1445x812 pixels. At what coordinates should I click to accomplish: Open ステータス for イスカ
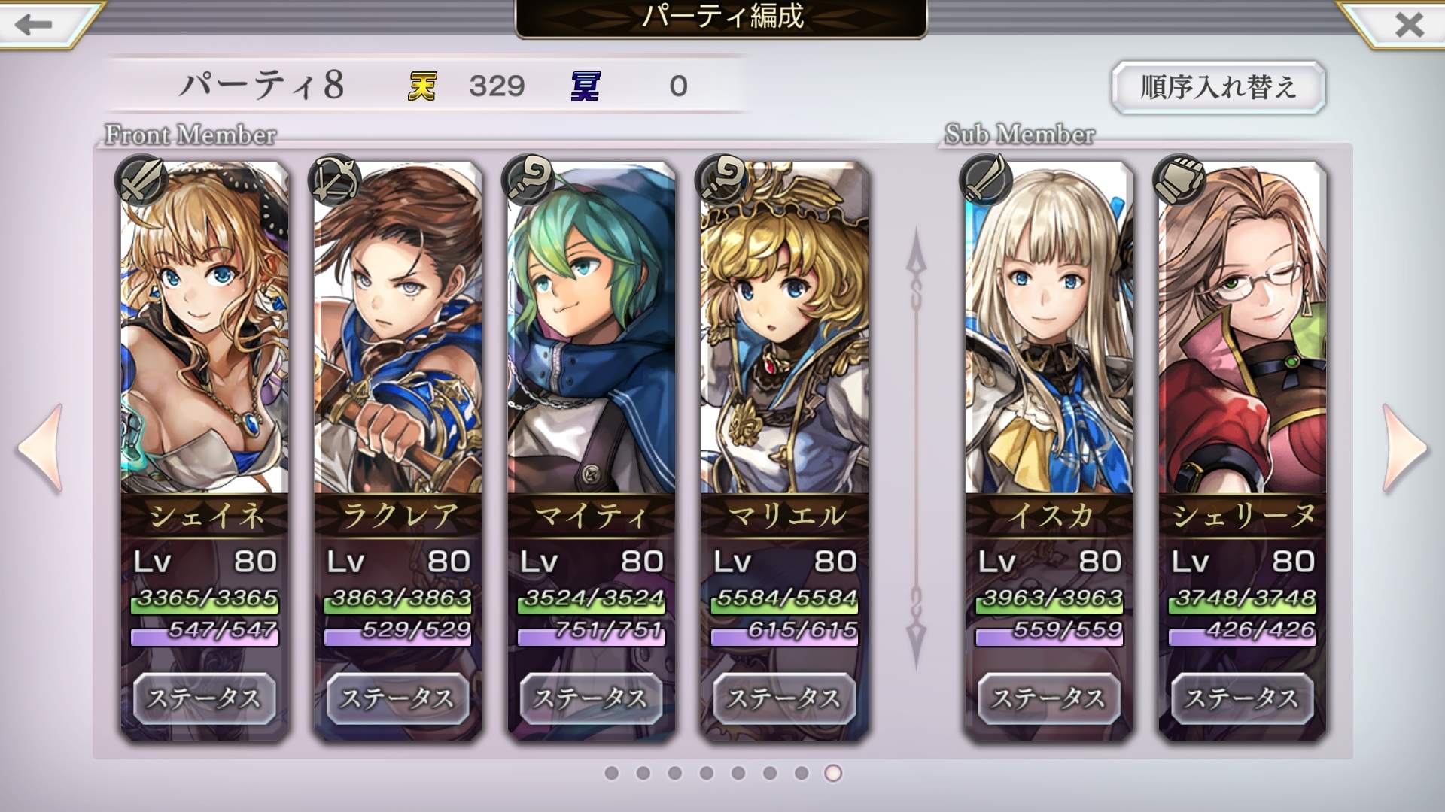pos(1049,698)
